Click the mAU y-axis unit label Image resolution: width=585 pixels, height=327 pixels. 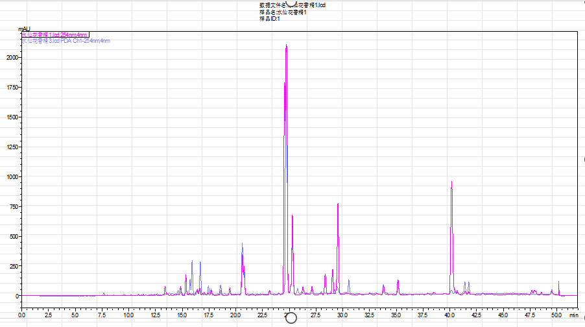(x=24, y=29)
